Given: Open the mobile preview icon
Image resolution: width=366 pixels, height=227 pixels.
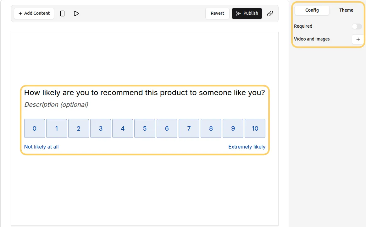Looking at the screenshot, I should click(62, 14).
